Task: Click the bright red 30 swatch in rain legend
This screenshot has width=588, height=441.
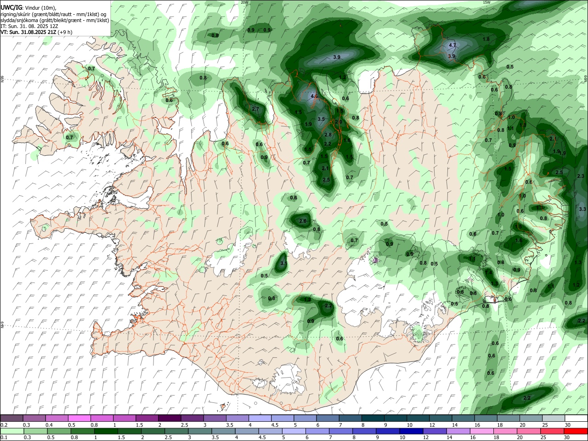Action: coord(576,431)
